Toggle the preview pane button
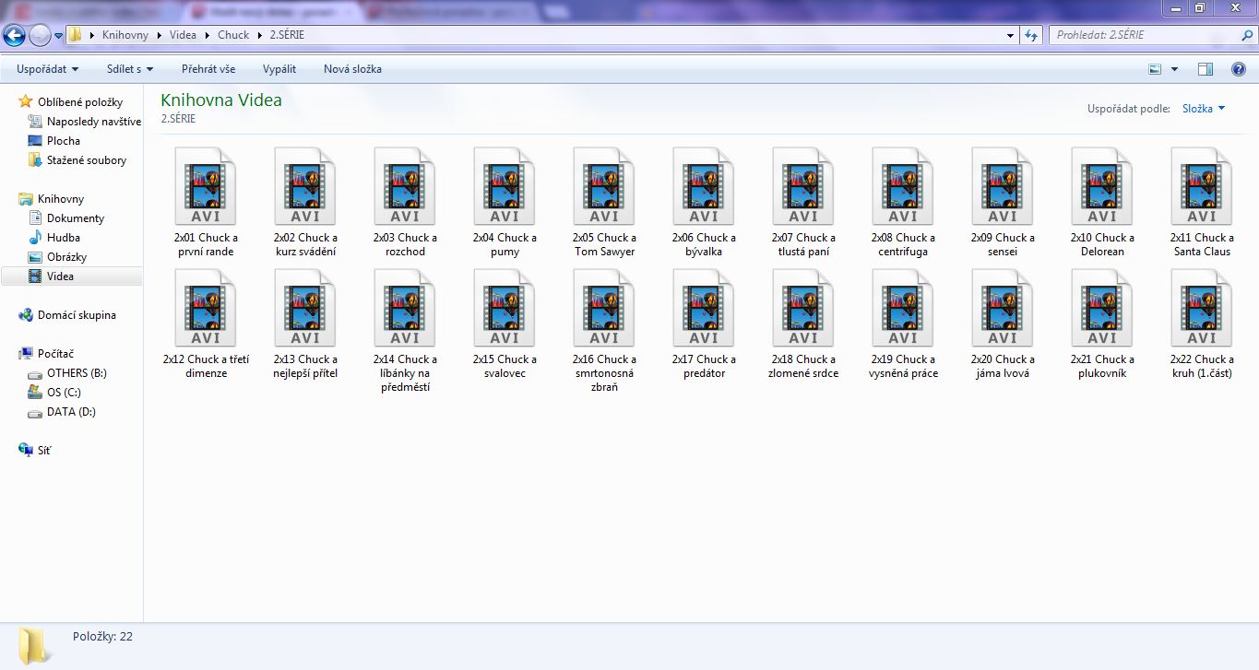Viewport: 1259px width, 670px height. point(1206,69)
